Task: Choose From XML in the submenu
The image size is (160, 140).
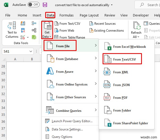Action: (x=127, y=72)
